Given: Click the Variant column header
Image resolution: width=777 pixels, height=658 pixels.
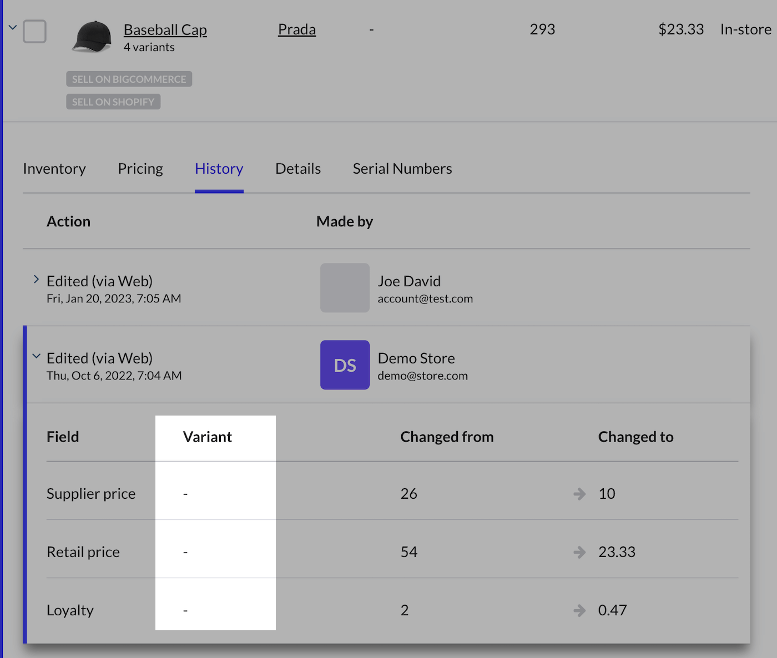Looking at the screenshot, I should pyautogui.click(x=208, y=437).
